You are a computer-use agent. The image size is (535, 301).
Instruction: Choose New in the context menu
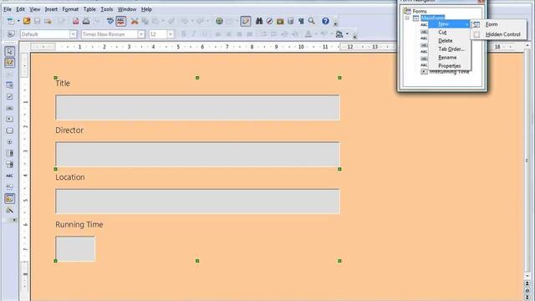click(450, 24)
